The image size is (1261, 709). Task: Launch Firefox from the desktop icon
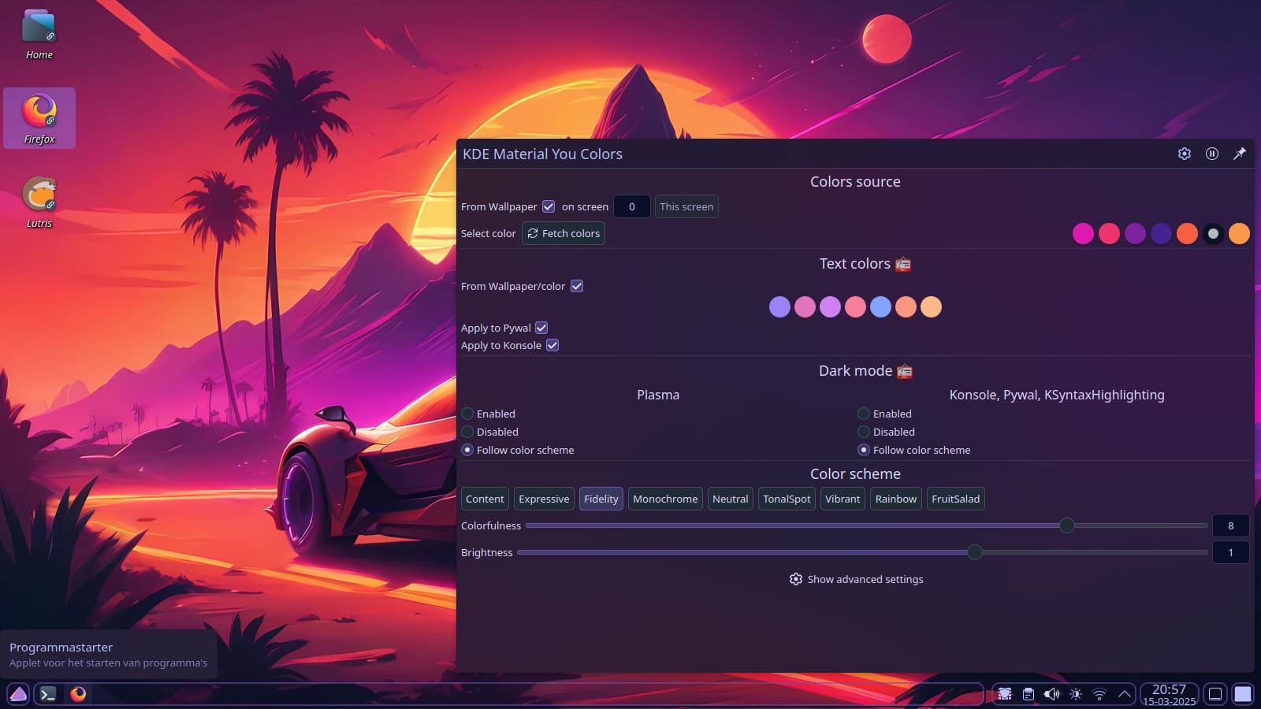(x=39, y=118)
